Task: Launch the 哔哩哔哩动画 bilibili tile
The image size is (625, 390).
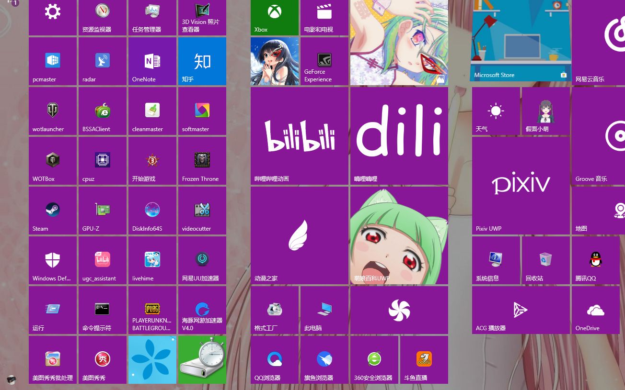Action: (x=300, y=136)
